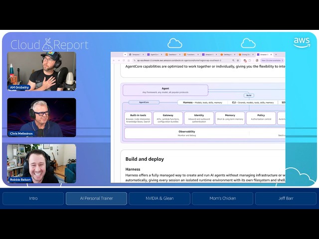The height and width of the screenshot is (239, 319).
Task: Close the Tempora tab
Action: (x=143, y=54)
